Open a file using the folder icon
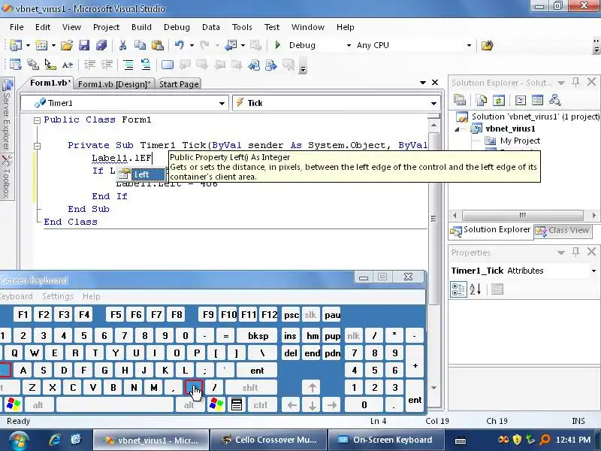The height and width of the screenshot is (451, 601). coord(67,45)
